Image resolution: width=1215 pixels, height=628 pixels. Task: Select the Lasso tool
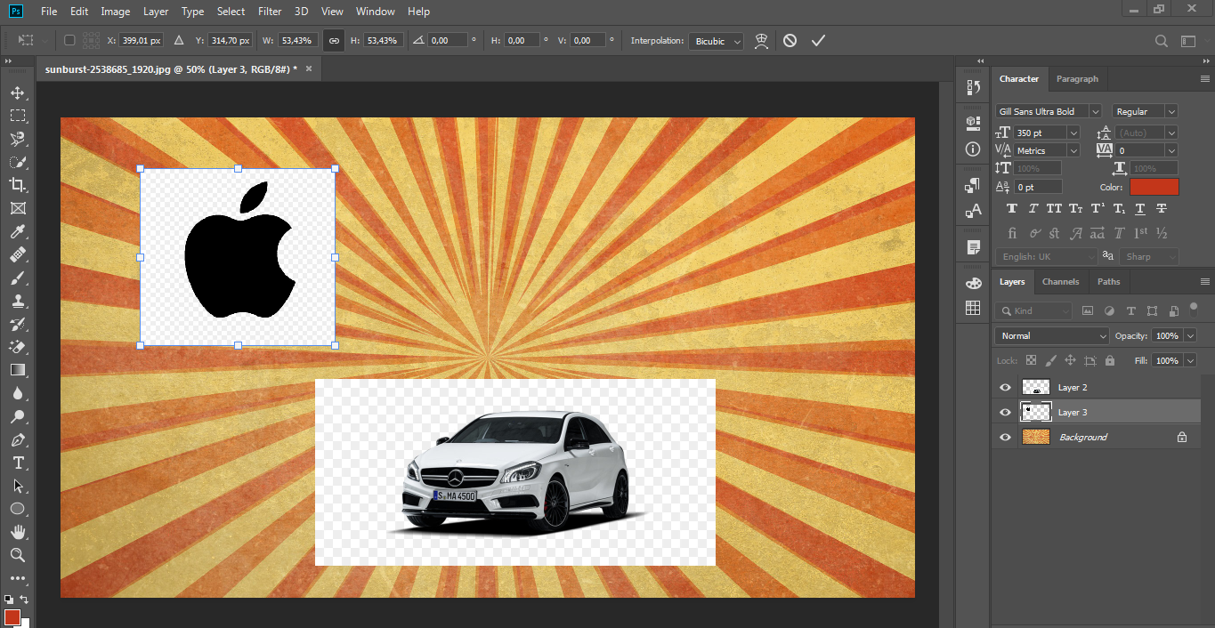coord(17,139)
